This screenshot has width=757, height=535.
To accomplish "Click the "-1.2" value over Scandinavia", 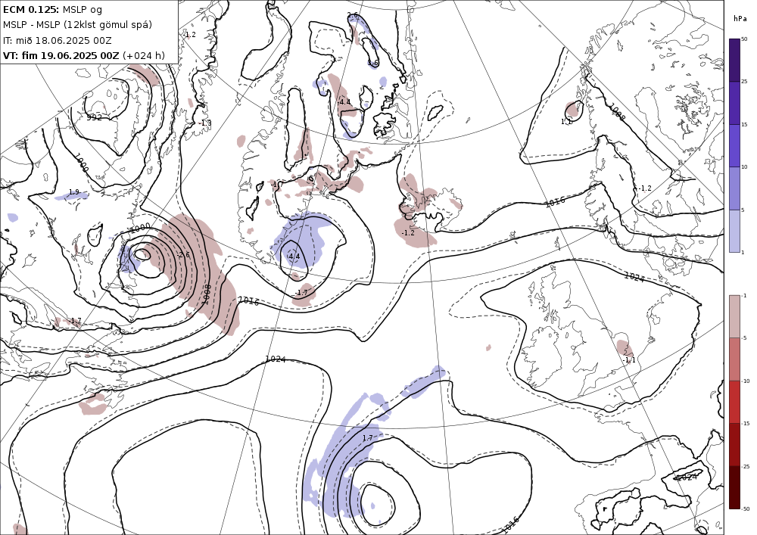I will pyautogui.click(x=645, y=188).
